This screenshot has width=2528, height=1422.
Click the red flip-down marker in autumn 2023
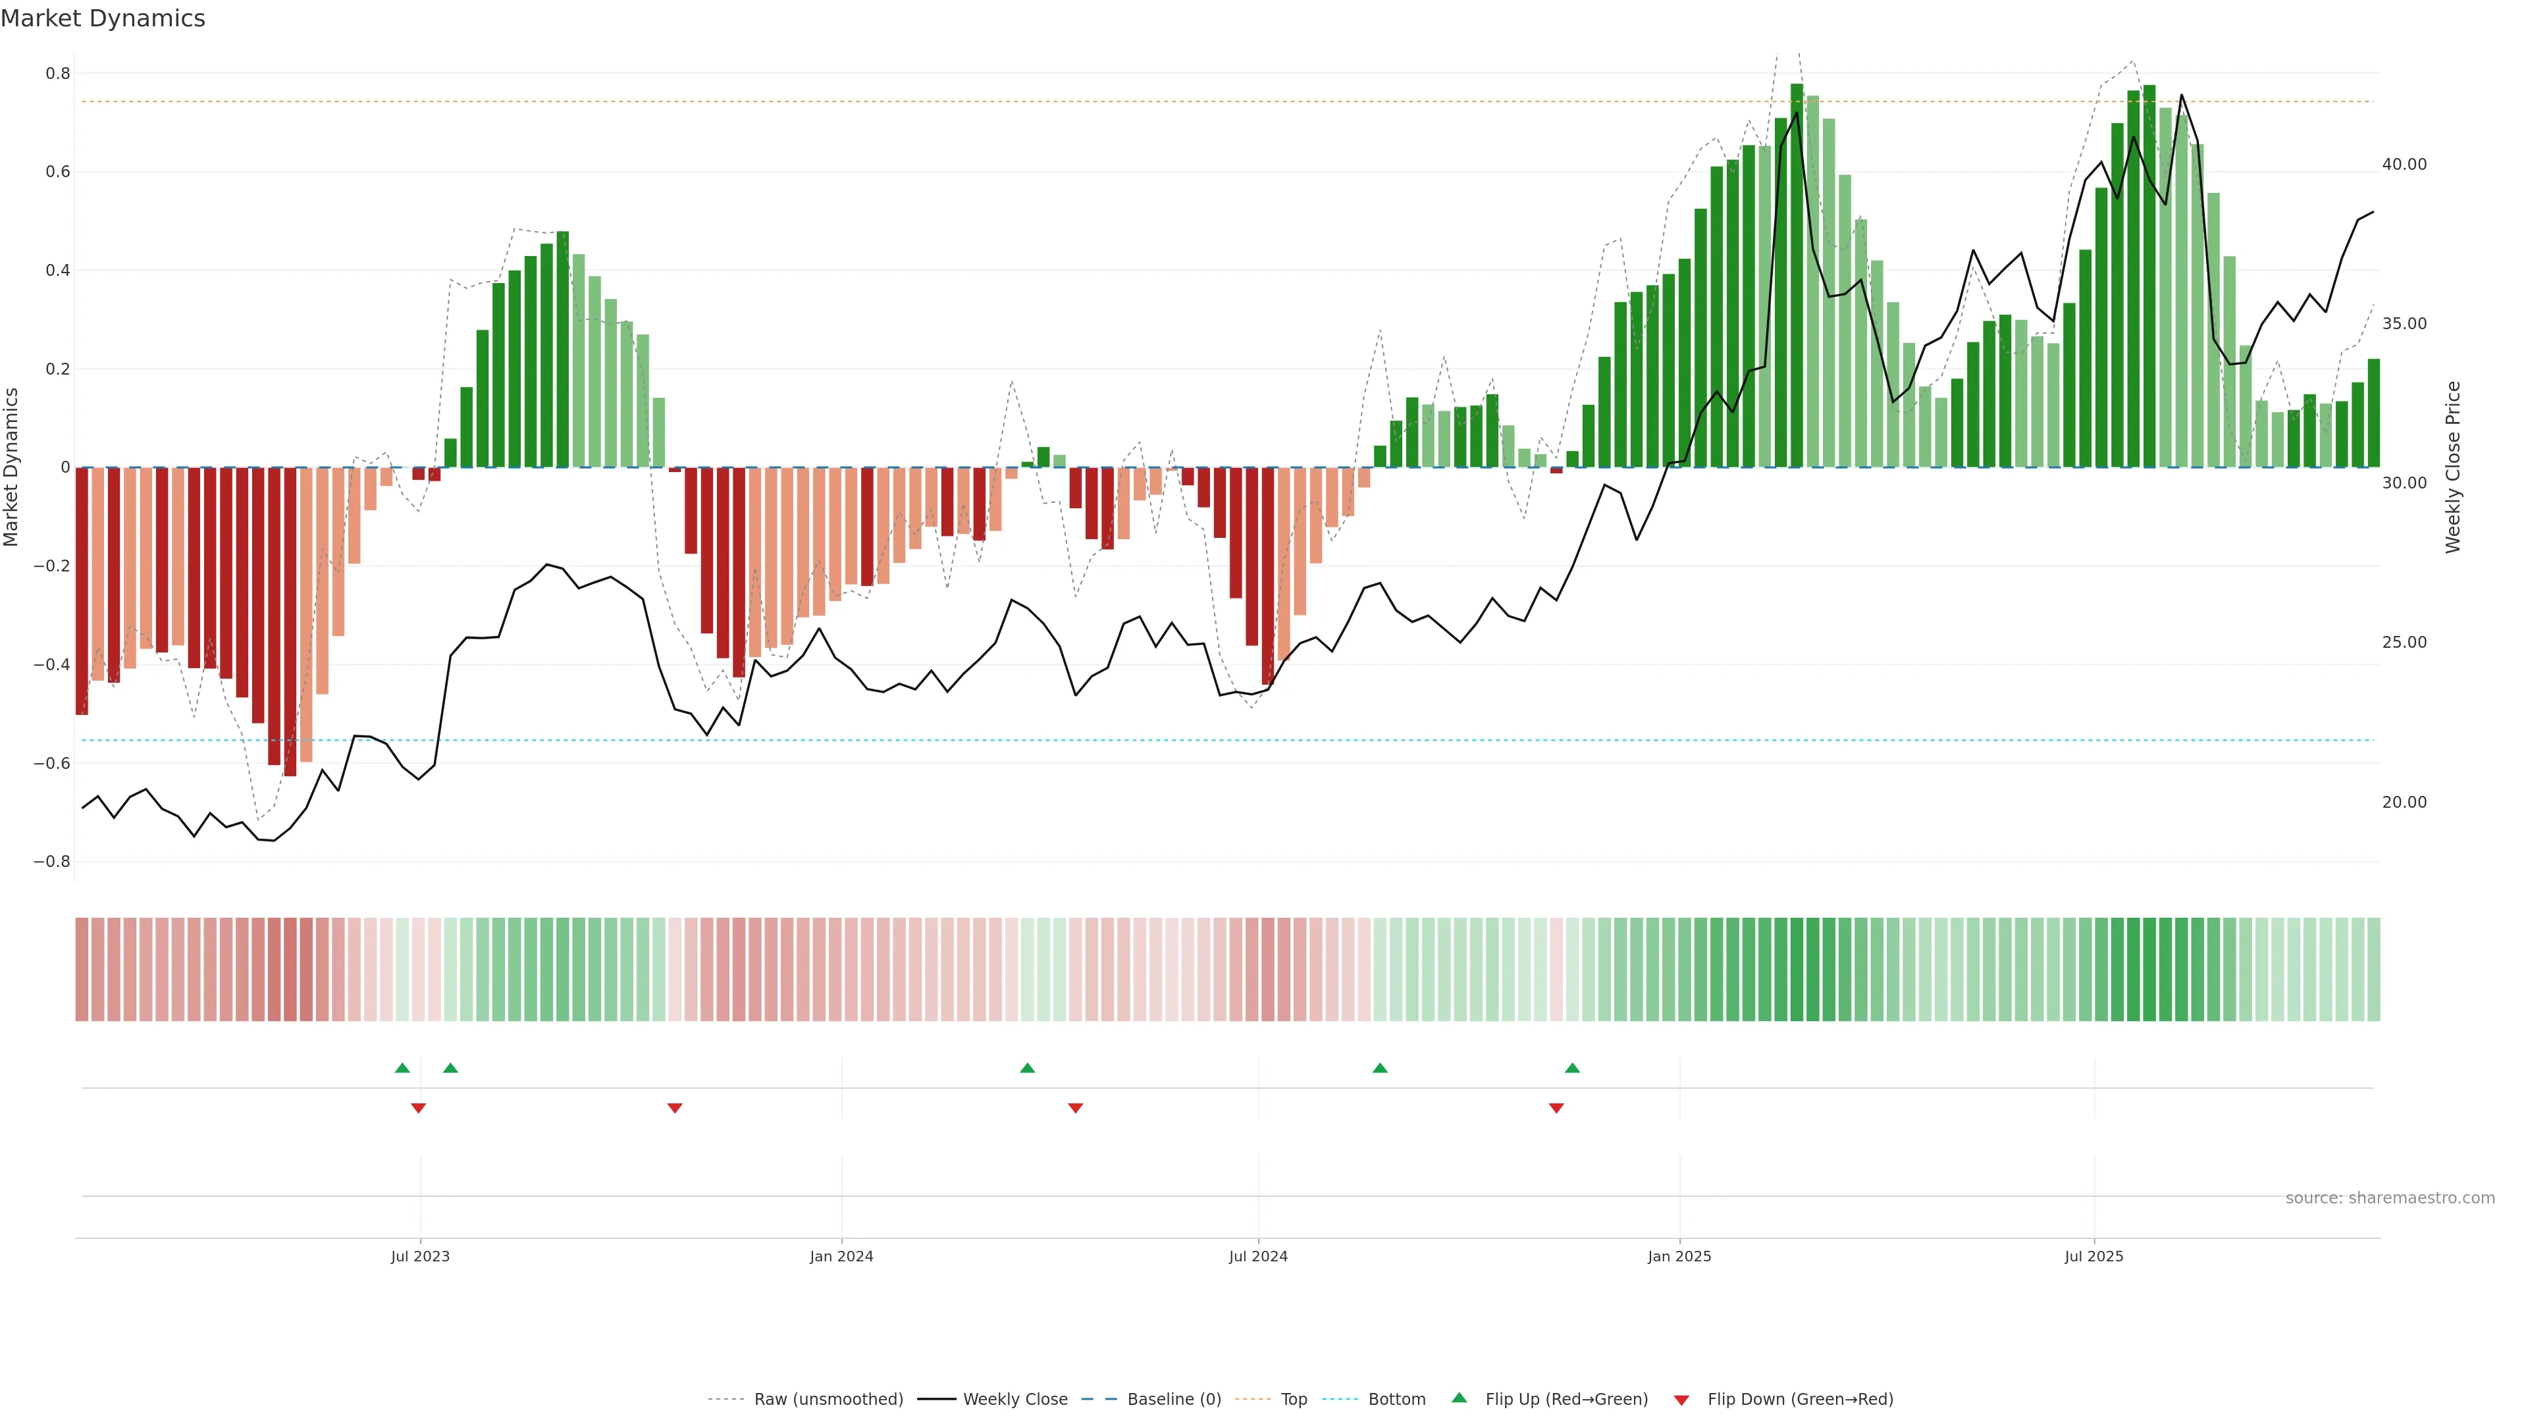coord(675,1108)
